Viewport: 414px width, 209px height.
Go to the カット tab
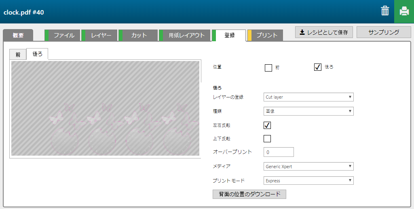point(139,36)
